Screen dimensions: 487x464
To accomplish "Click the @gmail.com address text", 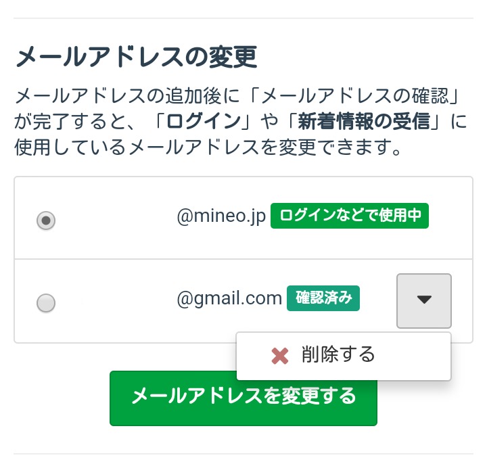I will click(229, 298).
